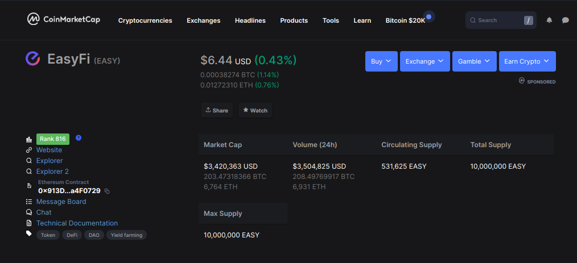Open the Technical Documentation link
This screenshot has width=577, height=263.
[77, 223]
